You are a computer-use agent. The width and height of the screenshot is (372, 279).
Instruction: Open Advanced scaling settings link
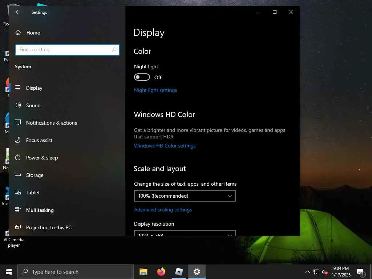163,210
